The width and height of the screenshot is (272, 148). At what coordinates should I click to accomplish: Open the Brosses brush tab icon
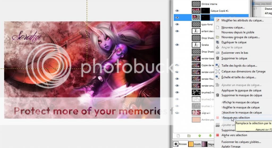click(176, 144)
